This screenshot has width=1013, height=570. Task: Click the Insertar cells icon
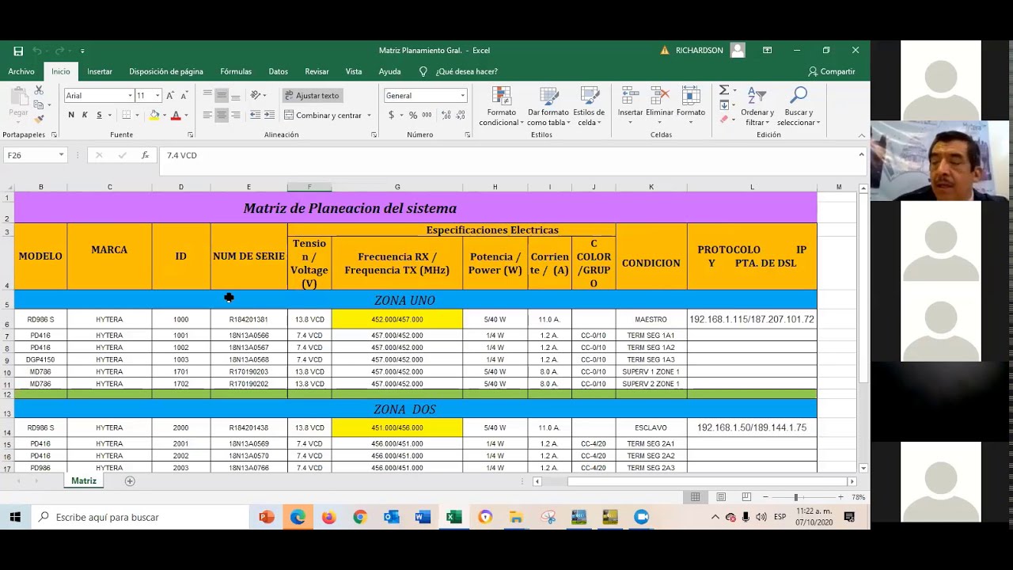click(630, 96)
